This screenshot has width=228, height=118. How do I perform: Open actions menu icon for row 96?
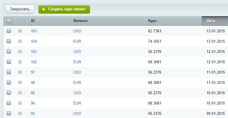(x=20, y=103)
